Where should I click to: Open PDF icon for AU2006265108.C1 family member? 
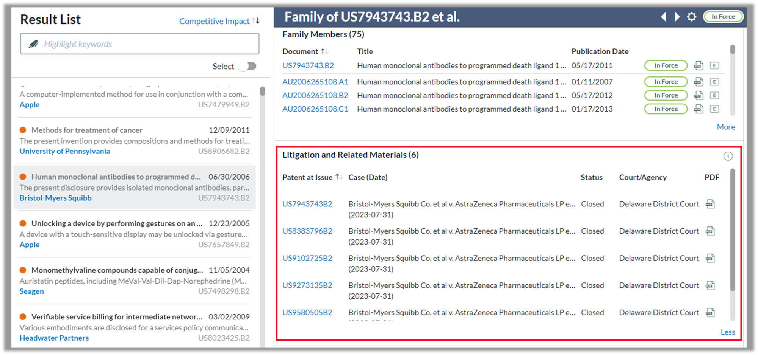[x=698, y=109]
